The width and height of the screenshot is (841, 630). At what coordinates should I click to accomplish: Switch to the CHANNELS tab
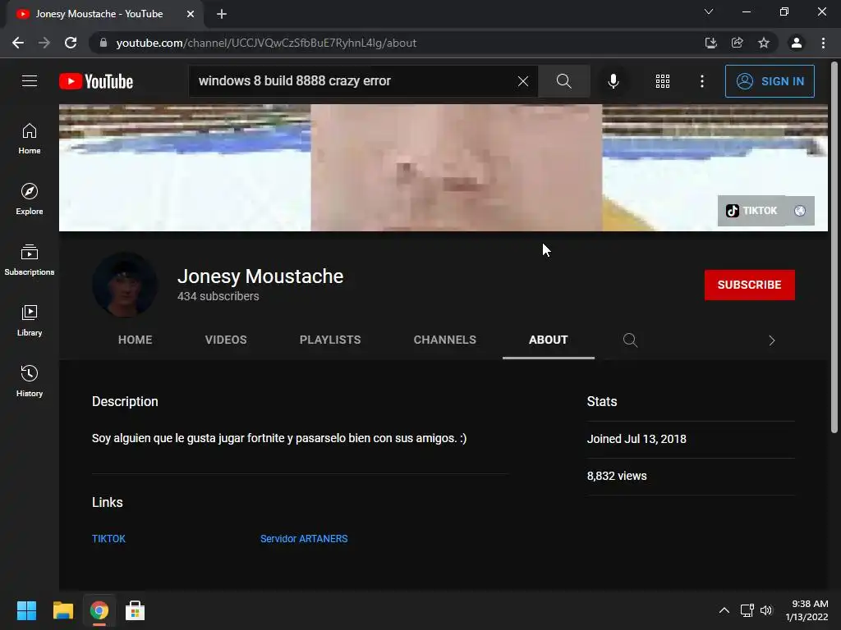click(x=444, y=340)
